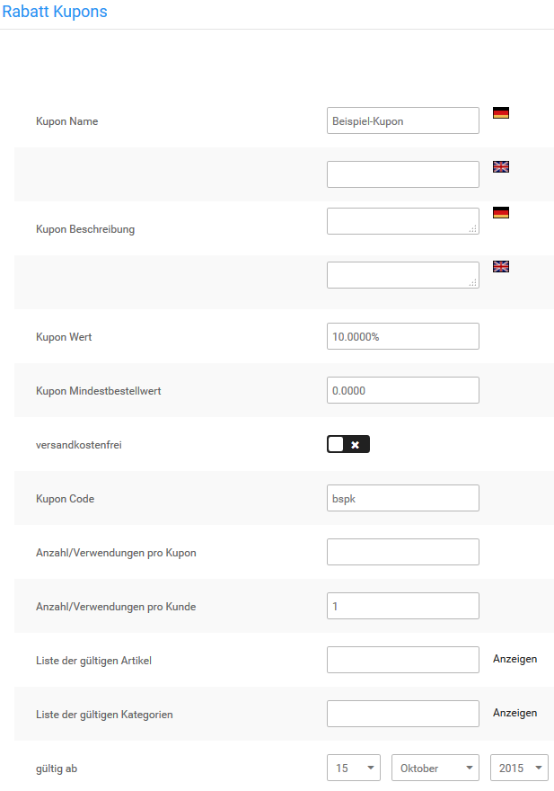Image resolution: width=554 pixels, height=791 pixels.
Task: Click the Rabatt Kupons heading
Action: (56, 12)
